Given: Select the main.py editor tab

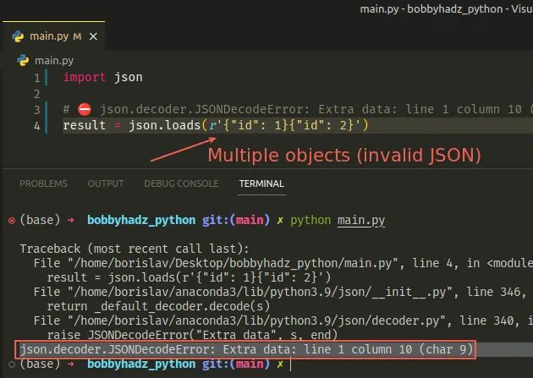Looking at the screenshot, I should pyautogui.click(x=53, y=36).
